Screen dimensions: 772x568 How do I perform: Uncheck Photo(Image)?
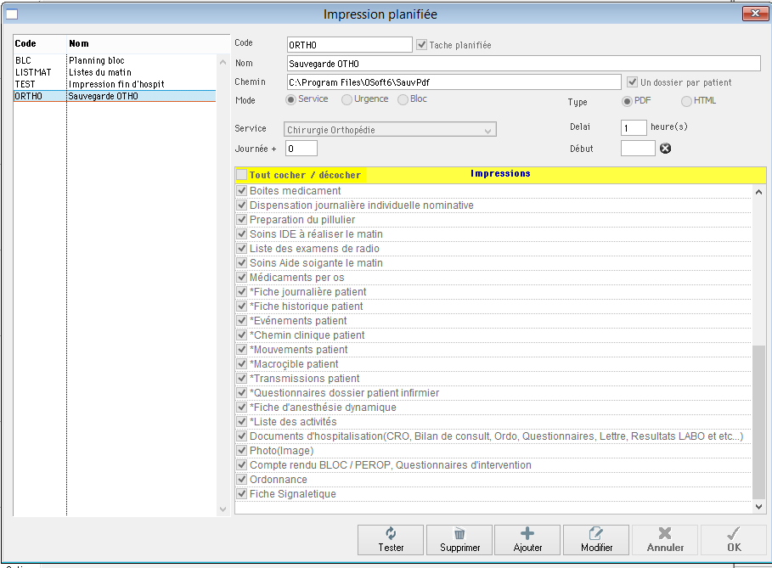point(242,450)
